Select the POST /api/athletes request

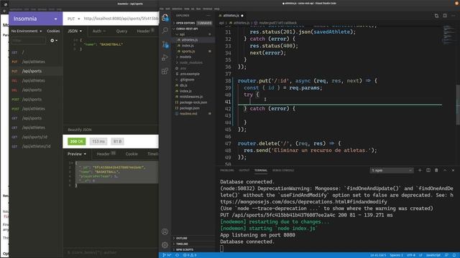click(x=35, y=109)
